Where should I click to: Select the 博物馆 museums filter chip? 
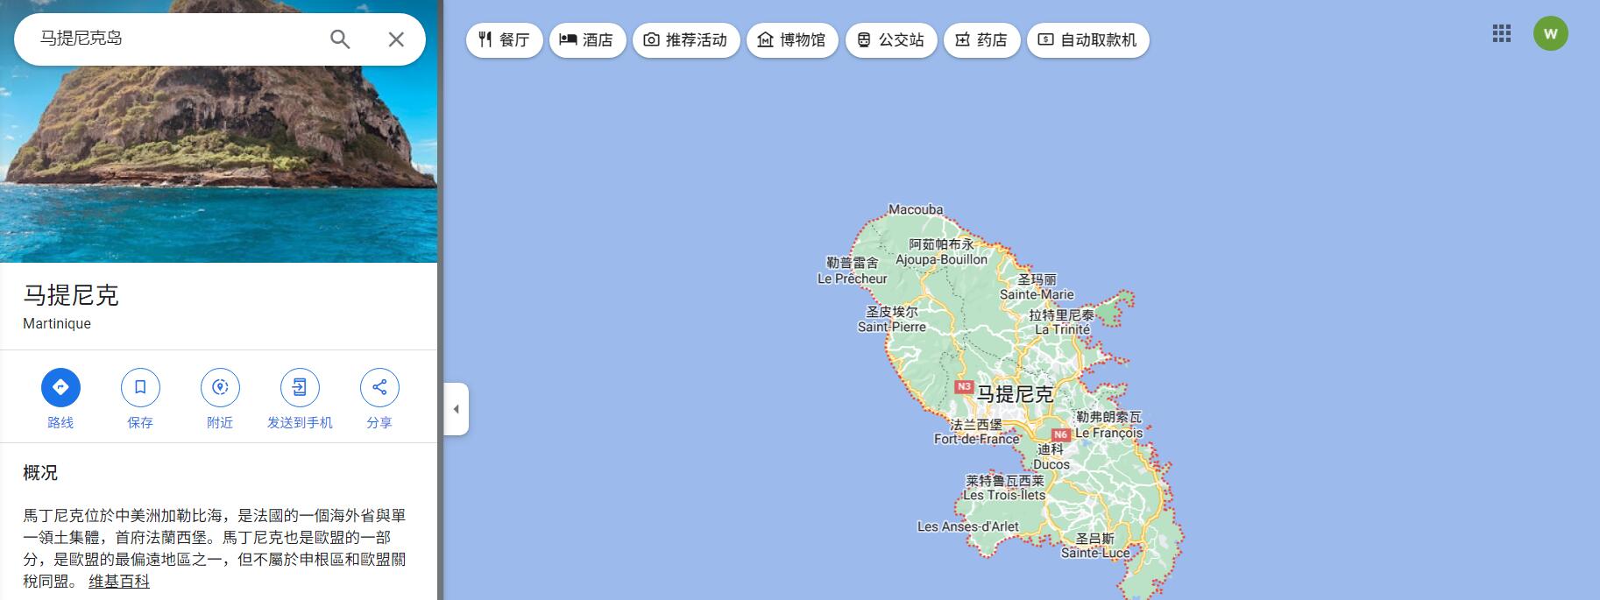click(792, 40)
